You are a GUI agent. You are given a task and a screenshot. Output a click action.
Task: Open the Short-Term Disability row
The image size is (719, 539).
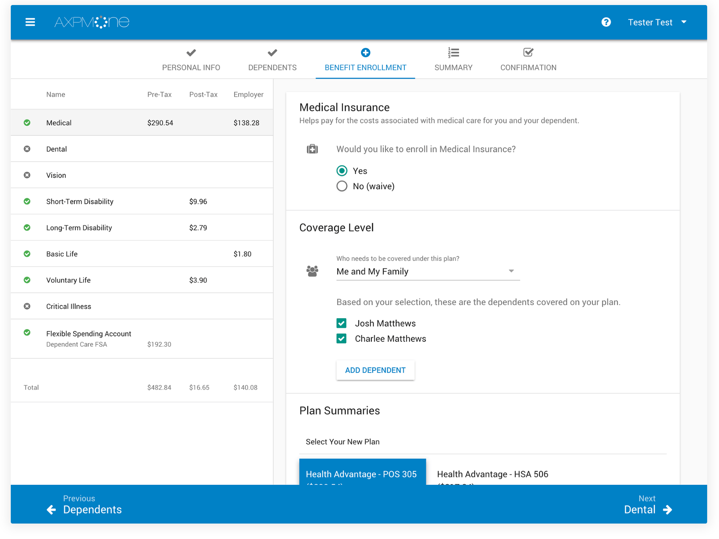142,201
